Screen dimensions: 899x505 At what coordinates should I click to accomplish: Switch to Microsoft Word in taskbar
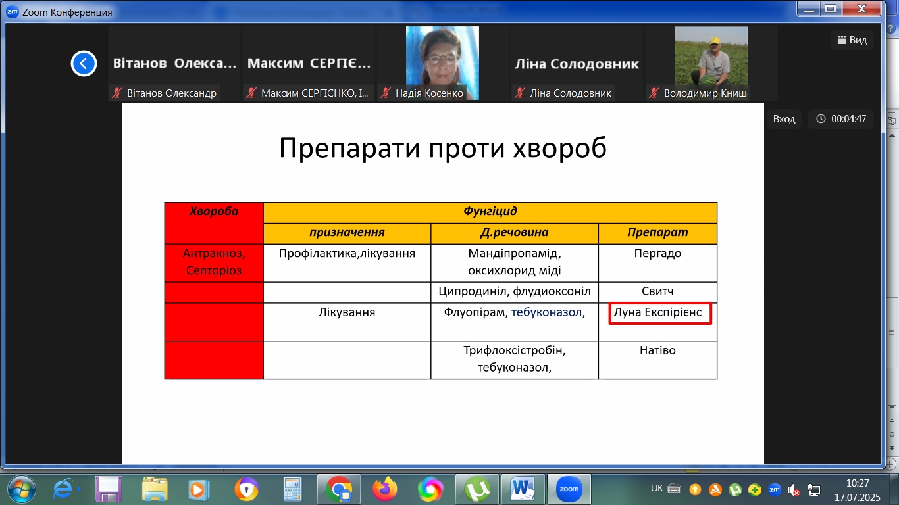524,489
